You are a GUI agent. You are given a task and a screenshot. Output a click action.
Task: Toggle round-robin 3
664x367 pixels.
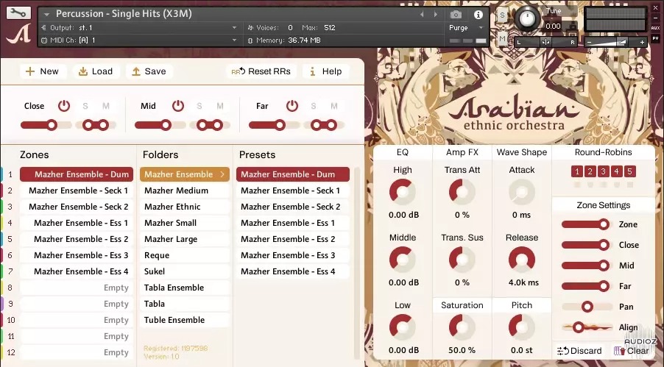(x=603, y=171)
